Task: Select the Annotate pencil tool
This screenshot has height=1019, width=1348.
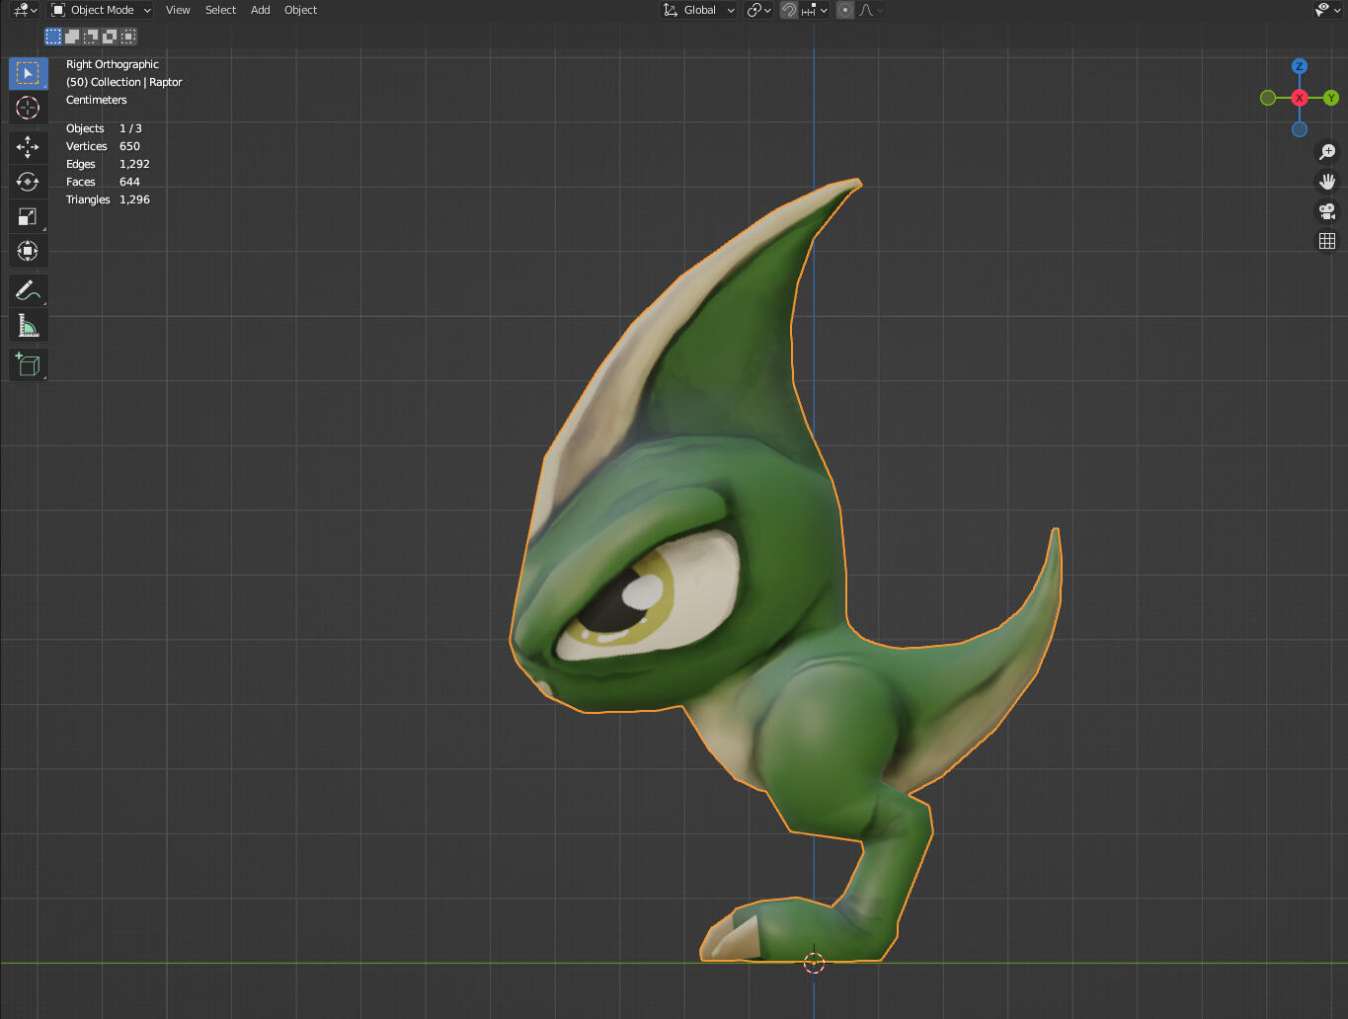Action: 28,290
